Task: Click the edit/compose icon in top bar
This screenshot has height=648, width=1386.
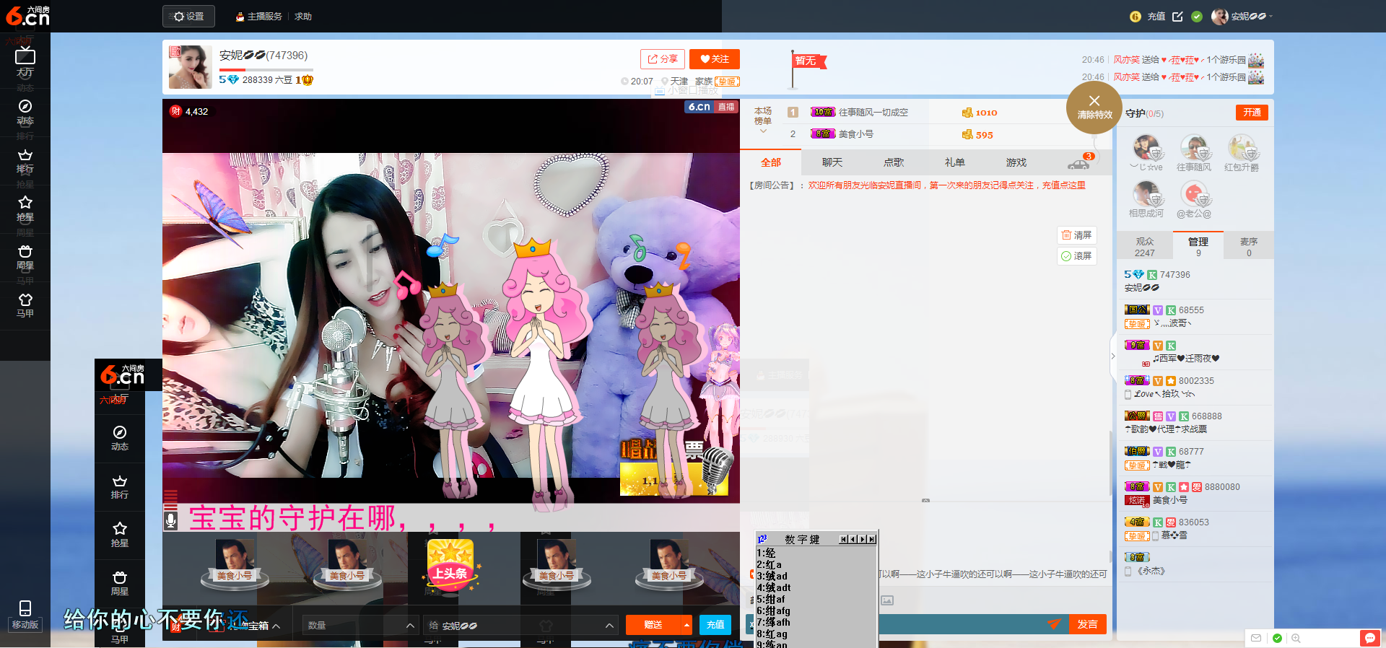Action: pos(1177,17)
